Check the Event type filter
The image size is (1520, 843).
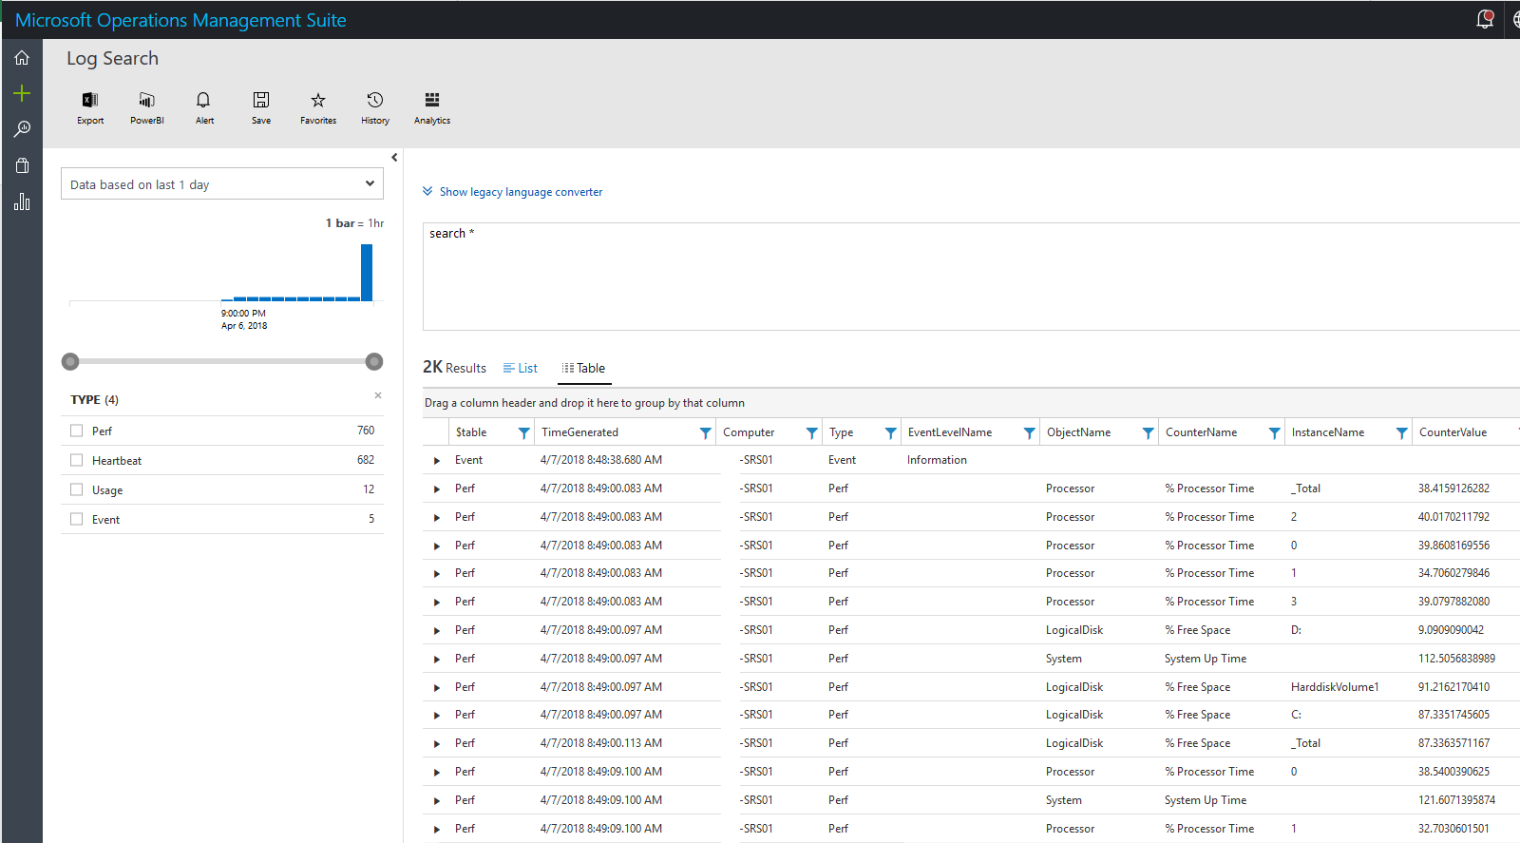click(77, 519)
